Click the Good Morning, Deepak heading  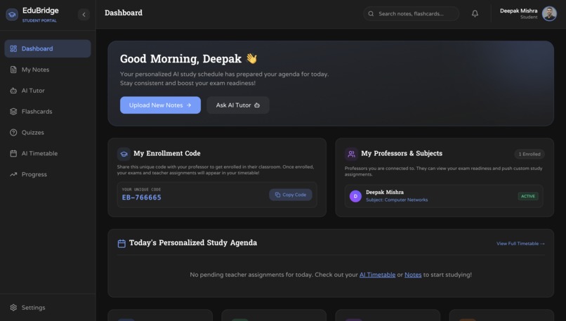(x=188, y=58)
